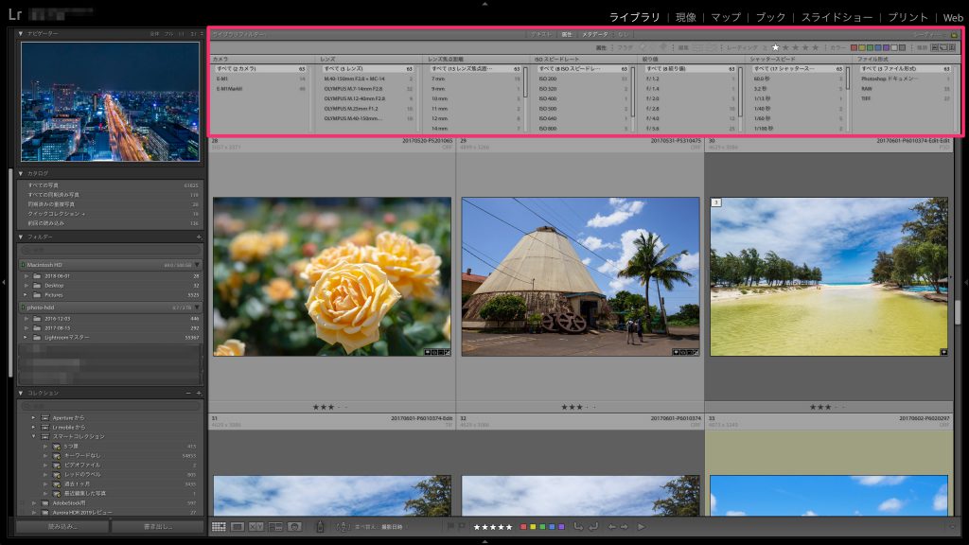Screen dimensions: 969x545
Task: Click the stack count badge on beach photo
Action: (716, 202)
